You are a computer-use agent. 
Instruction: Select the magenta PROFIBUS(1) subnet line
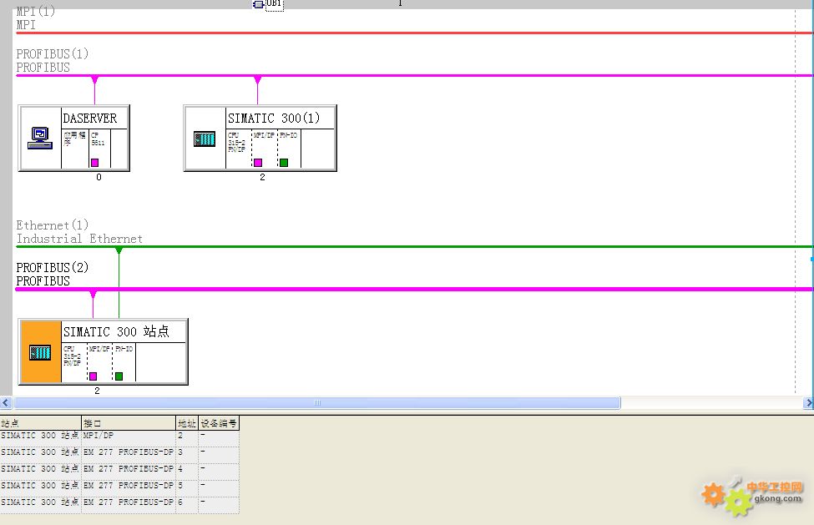[414, 76]
